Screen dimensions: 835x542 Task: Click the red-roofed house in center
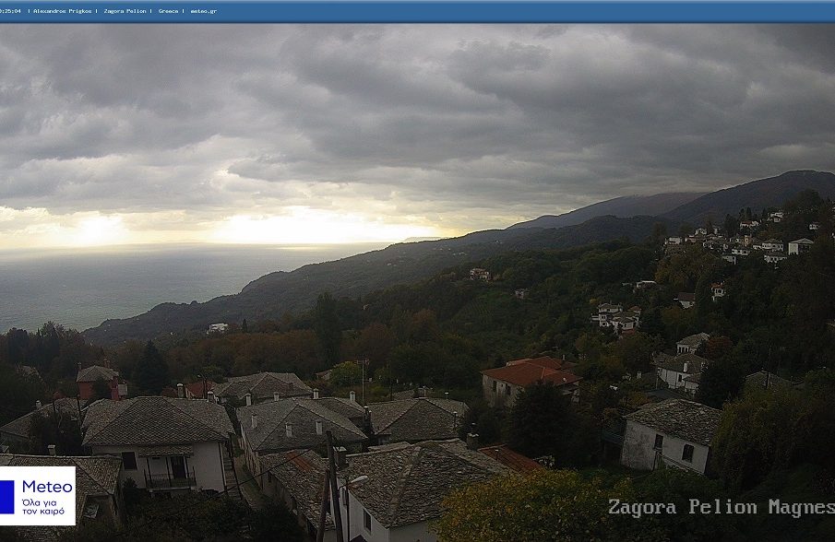click(x=529, y=380)
